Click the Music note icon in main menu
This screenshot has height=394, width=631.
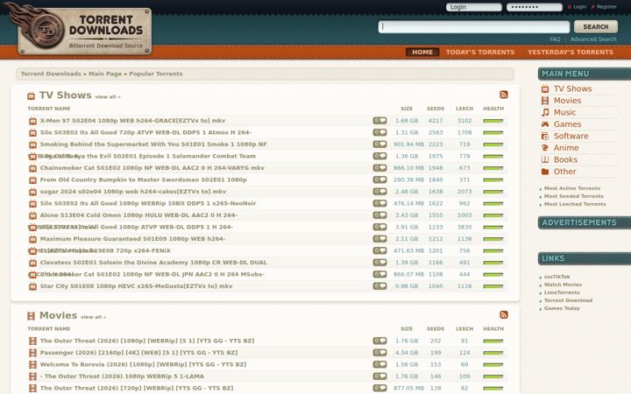click(545, 112)
